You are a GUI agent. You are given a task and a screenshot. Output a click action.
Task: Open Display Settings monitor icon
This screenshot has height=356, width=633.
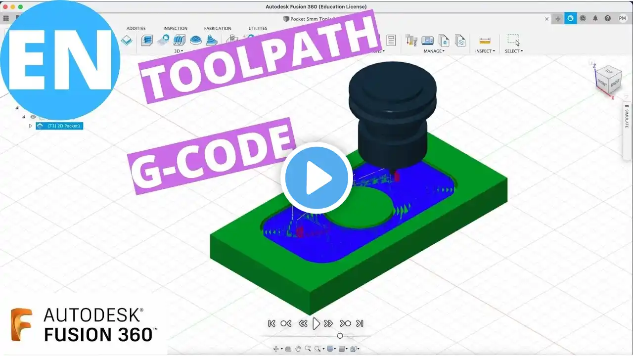(x=330, y=349)
